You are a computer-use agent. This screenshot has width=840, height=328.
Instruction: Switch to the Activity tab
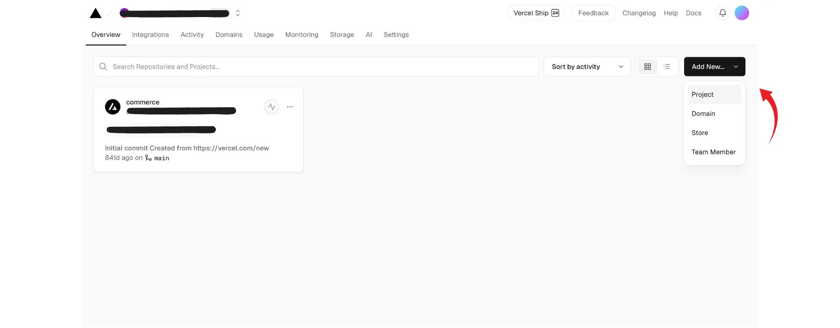[x=192, y=35]
